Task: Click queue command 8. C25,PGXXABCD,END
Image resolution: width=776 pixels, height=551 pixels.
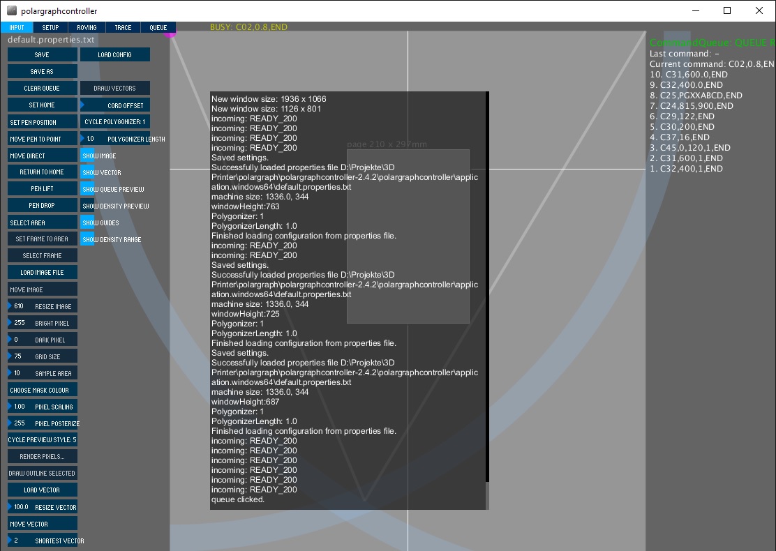Action: click(x=696, y=96)
